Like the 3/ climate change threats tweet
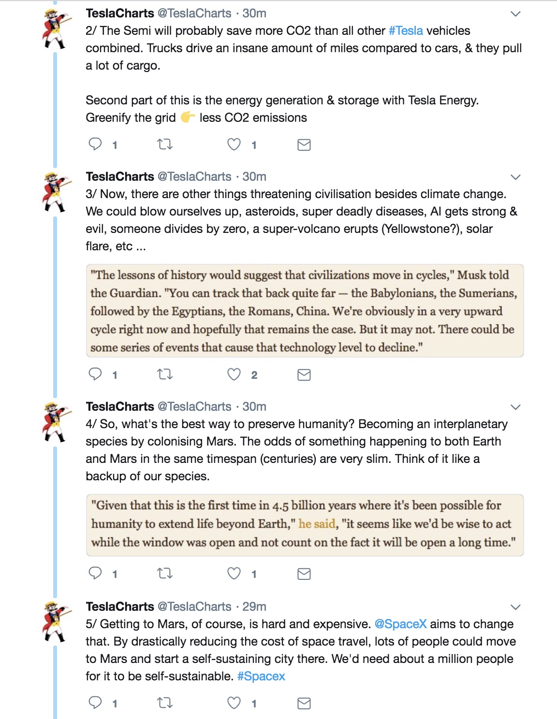This screenshot has height=719, width=557. coord(234,374)
